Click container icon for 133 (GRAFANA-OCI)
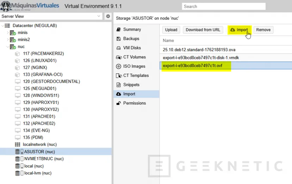The image size is (292, 184). pyautogui.click(x=17, y=75)
